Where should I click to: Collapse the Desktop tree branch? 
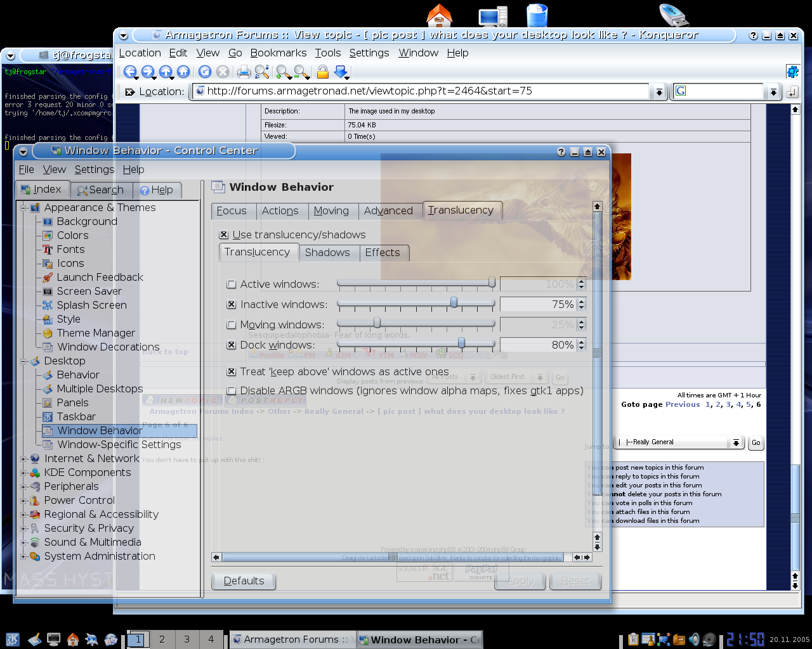(x=23, y=361)
